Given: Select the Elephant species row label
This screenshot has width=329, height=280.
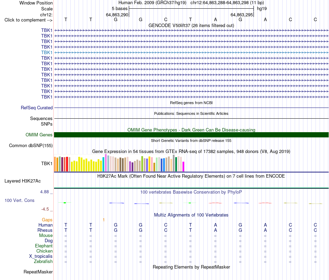Looking at the screenshot, I should click(44, 246).
